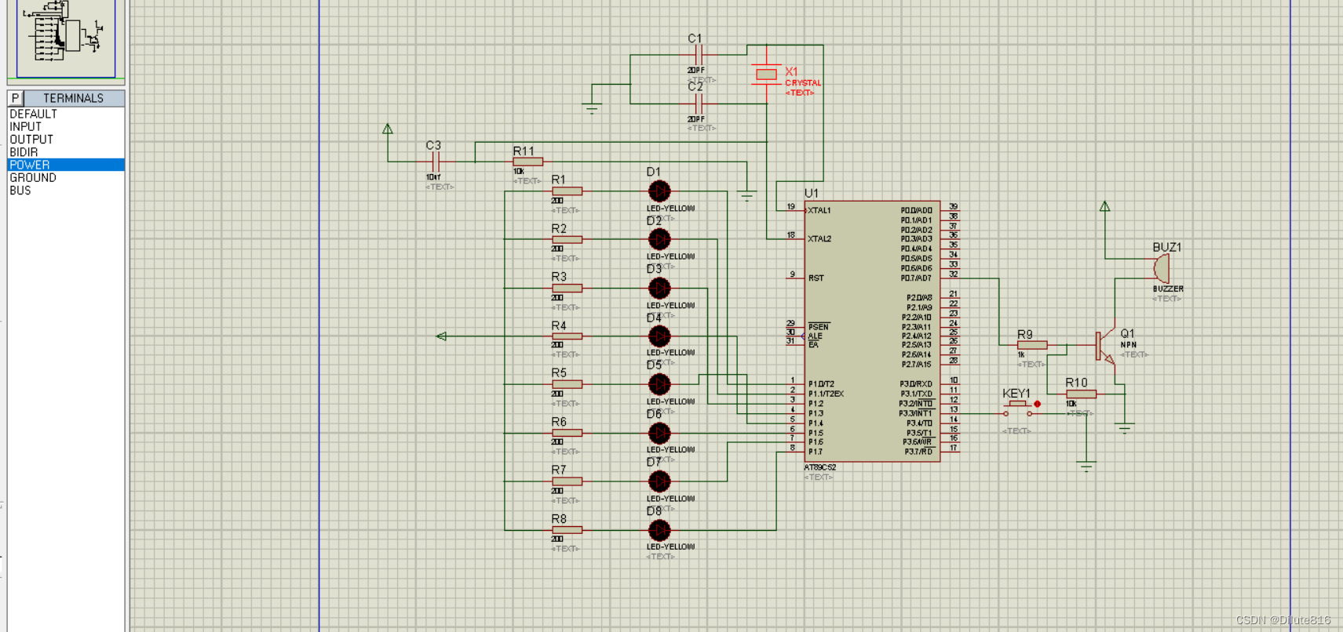This screenshot has width=1343, height=632.
Task: Click the RST pin label on U1
Action: tap(816, 278)
